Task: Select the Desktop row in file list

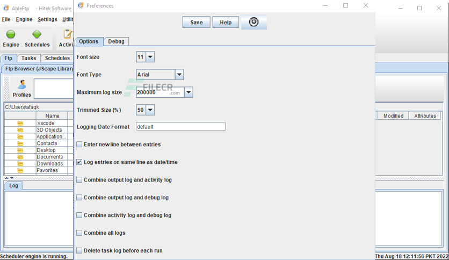Action: click(39, 150)
